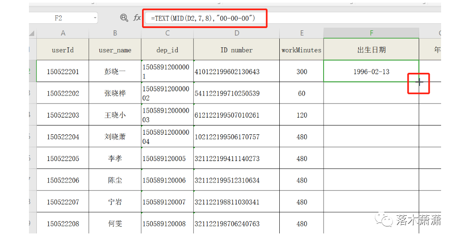The image size is (456, 240).
Task: Click the user_name header cell
Action: (115, 50)
